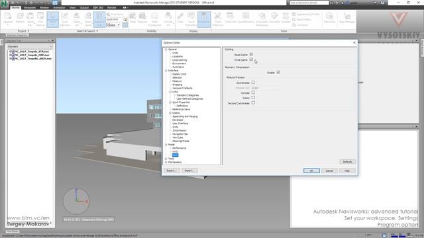
Task: Open the Scripter tool
Action: [286, 18]
